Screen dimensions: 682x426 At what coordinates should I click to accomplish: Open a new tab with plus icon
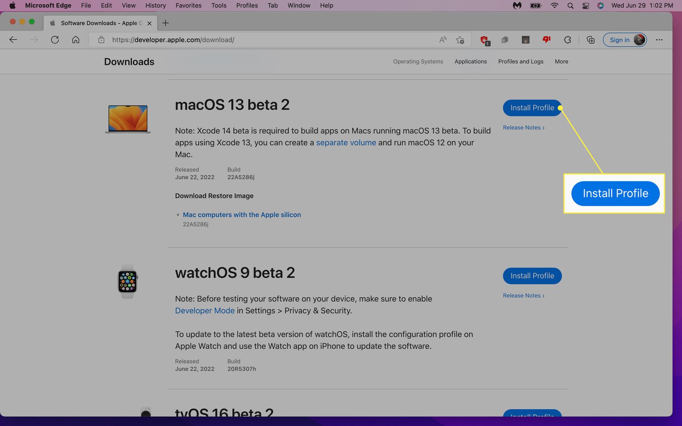coord(165,23)
